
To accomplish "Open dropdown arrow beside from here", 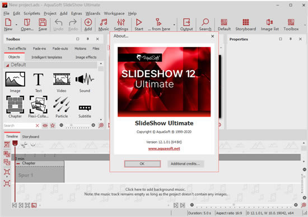I will click(174, 25).
